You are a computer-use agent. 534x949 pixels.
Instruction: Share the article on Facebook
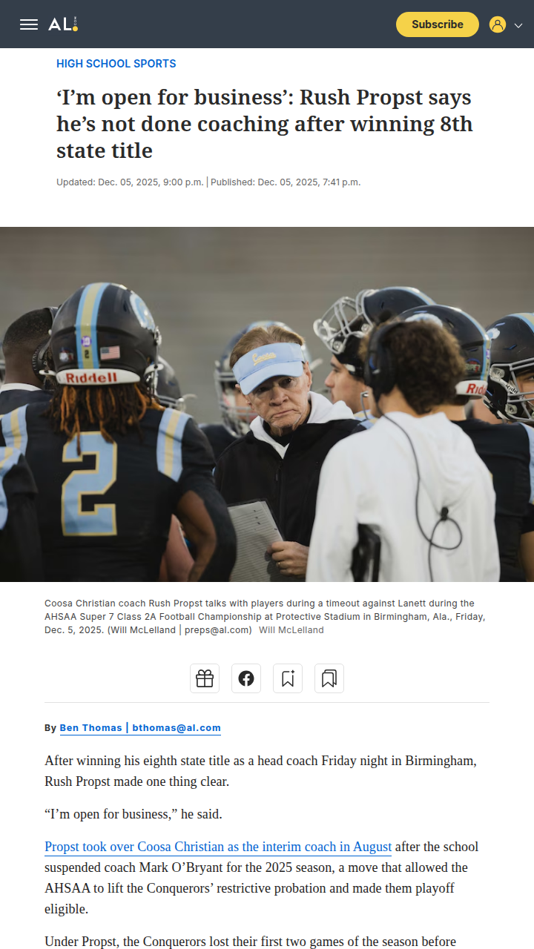[x=246, y=678]
